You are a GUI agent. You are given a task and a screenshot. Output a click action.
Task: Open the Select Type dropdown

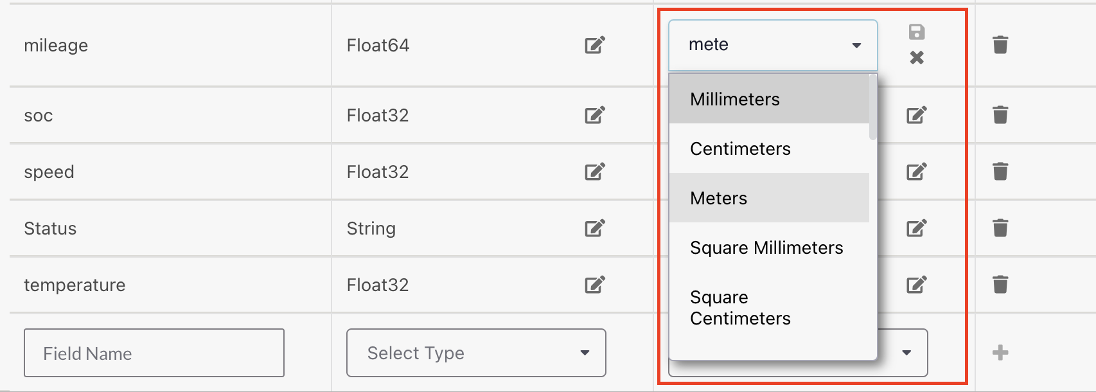click(476, 353)
